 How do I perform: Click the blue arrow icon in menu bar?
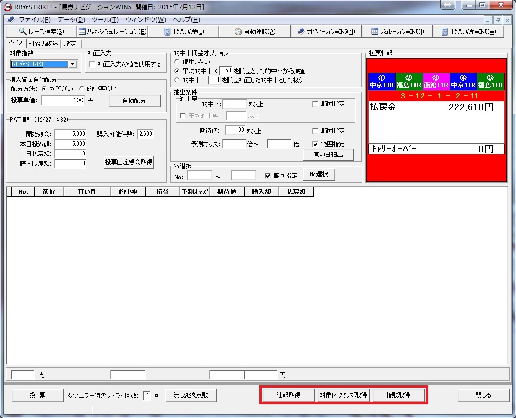[x=11, y=20]
